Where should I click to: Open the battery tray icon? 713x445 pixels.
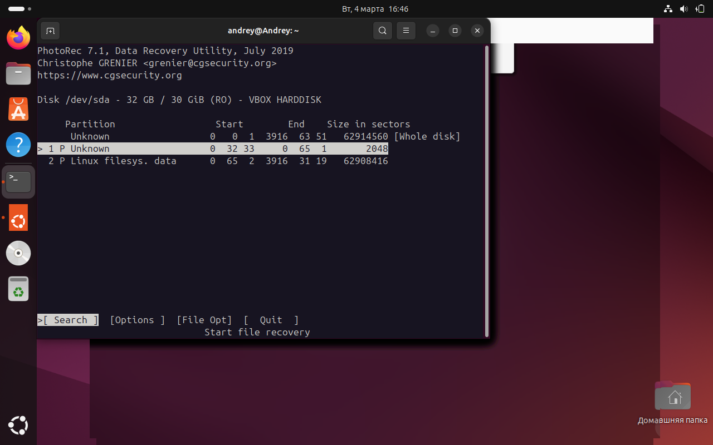coord(700,9)
